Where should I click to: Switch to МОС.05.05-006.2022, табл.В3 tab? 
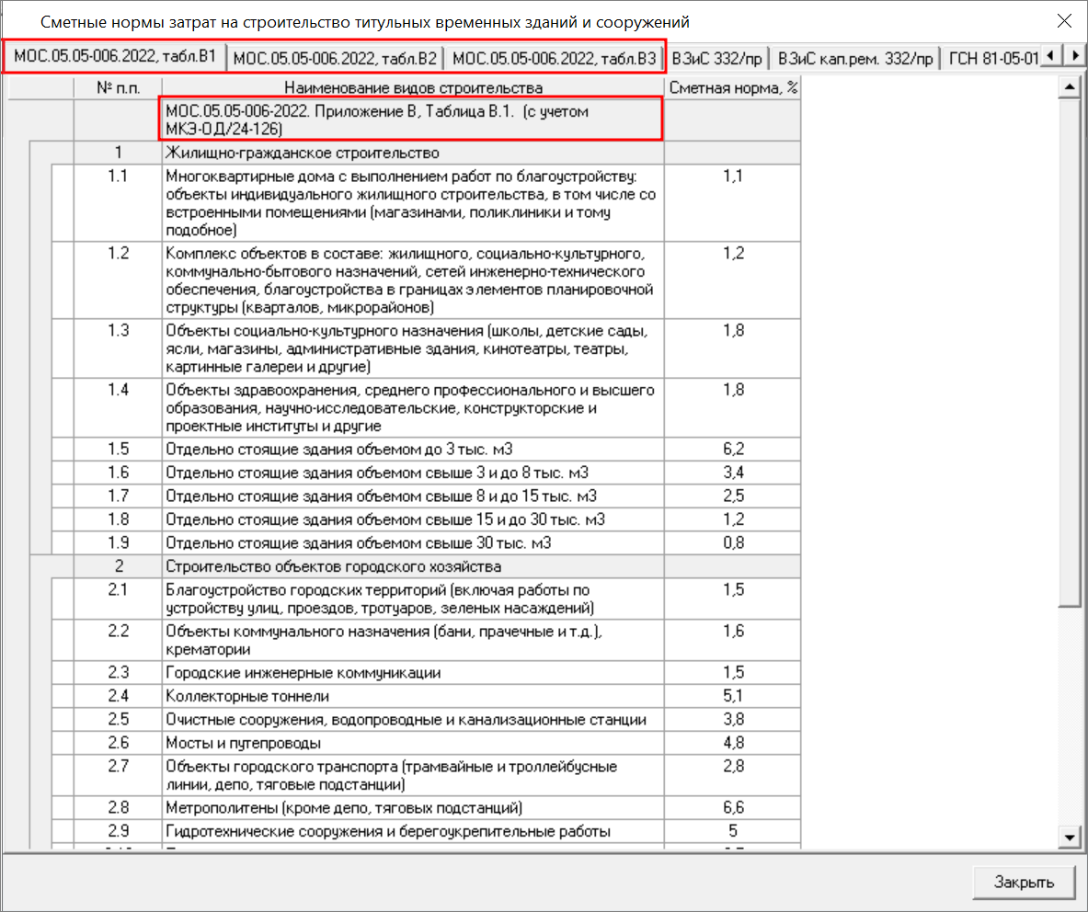pyautogui.click(x=555, y=59)
